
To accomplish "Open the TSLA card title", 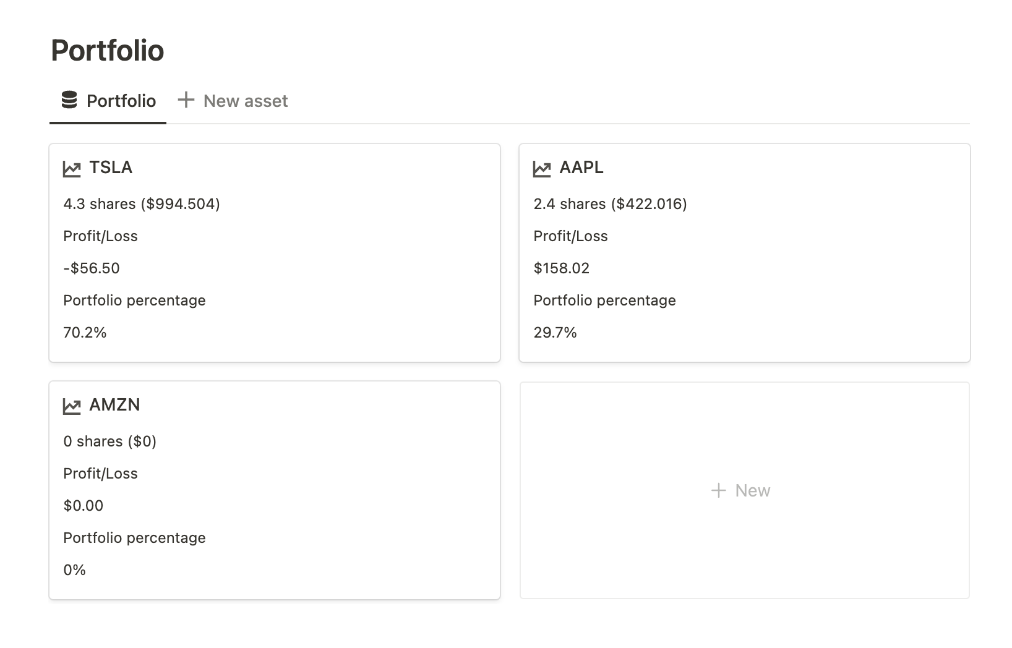I will [111, 168].
